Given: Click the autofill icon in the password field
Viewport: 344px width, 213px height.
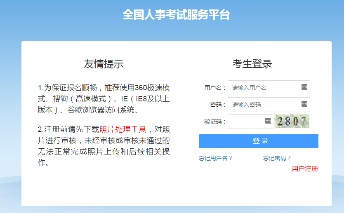Looking at the screenshot, I should click(x=304, y=104).
